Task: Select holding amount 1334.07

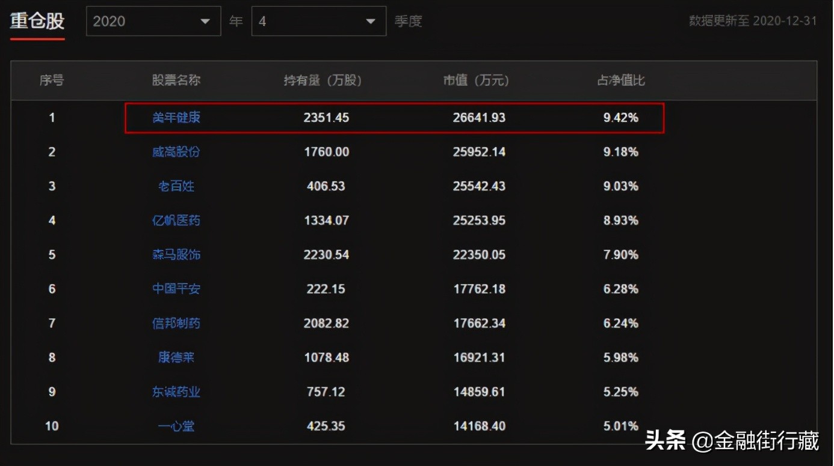Action: pyautogui.click(x=326, y=220)
